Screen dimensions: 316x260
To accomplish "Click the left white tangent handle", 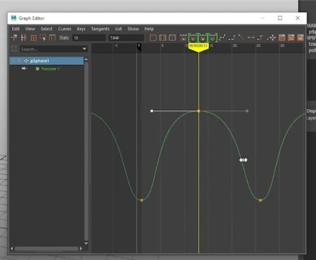I will click(x=152, y=111).
